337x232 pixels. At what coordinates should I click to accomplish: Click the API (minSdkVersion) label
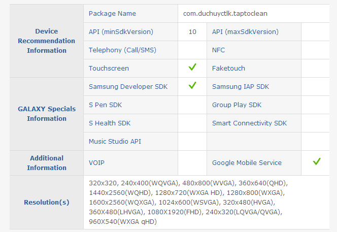click(x=121, y=31)
